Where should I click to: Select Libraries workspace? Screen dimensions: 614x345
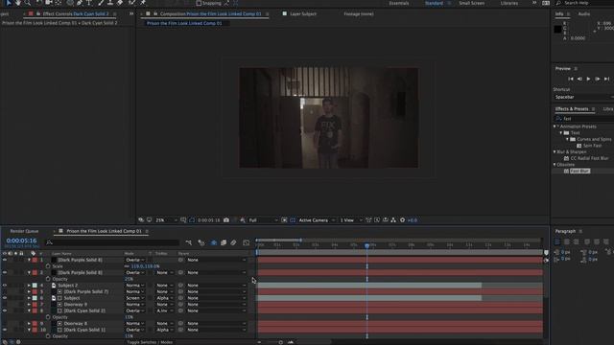(509, 3)
